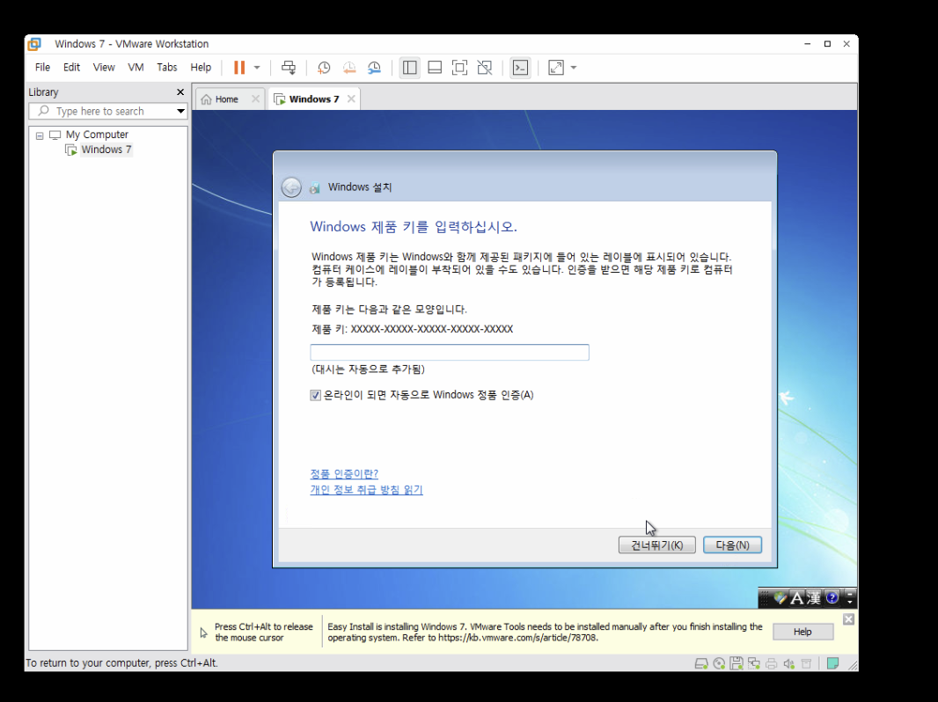Pause the virtual machine with the orange button
This screenshot has width=938, height=702.
(x=239, y=68)
